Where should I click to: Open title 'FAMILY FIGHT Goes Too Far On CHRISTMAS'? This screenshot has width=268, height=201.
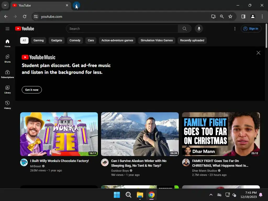220,163
